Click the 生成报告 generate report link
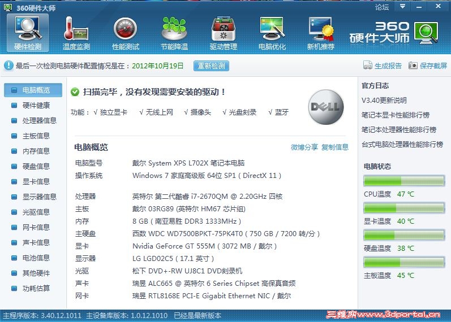This screenshot has height=322, width=451. [x=388, y=66]
